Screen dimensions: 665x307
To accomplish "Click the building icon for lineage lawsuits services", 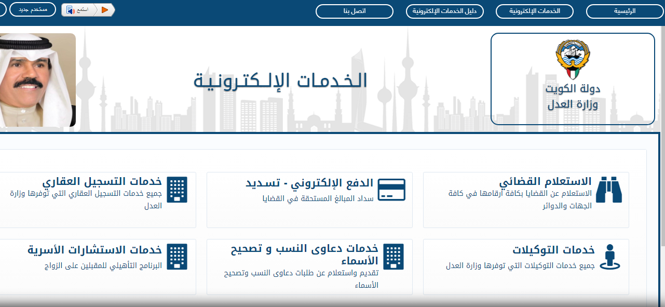I will (x=393, y=257).
